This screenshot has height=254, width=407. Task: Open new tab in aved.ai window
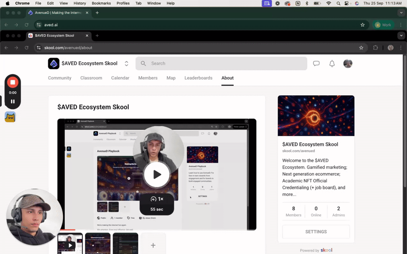pos(97,13)
